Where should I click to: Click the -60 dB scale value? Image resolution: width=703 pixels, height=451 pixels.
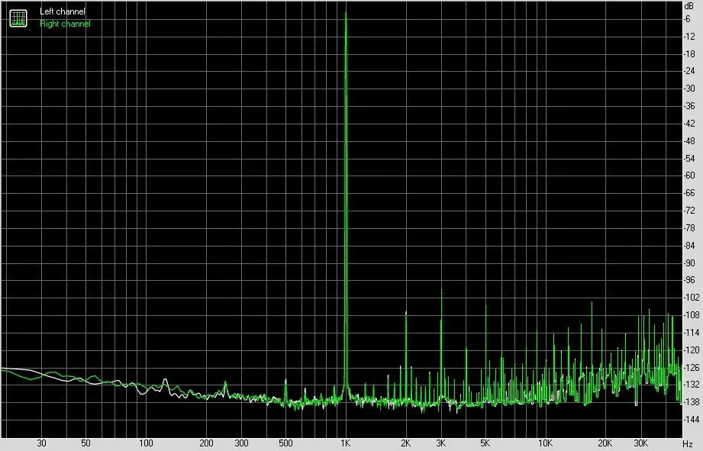click(x=689, y=176)
